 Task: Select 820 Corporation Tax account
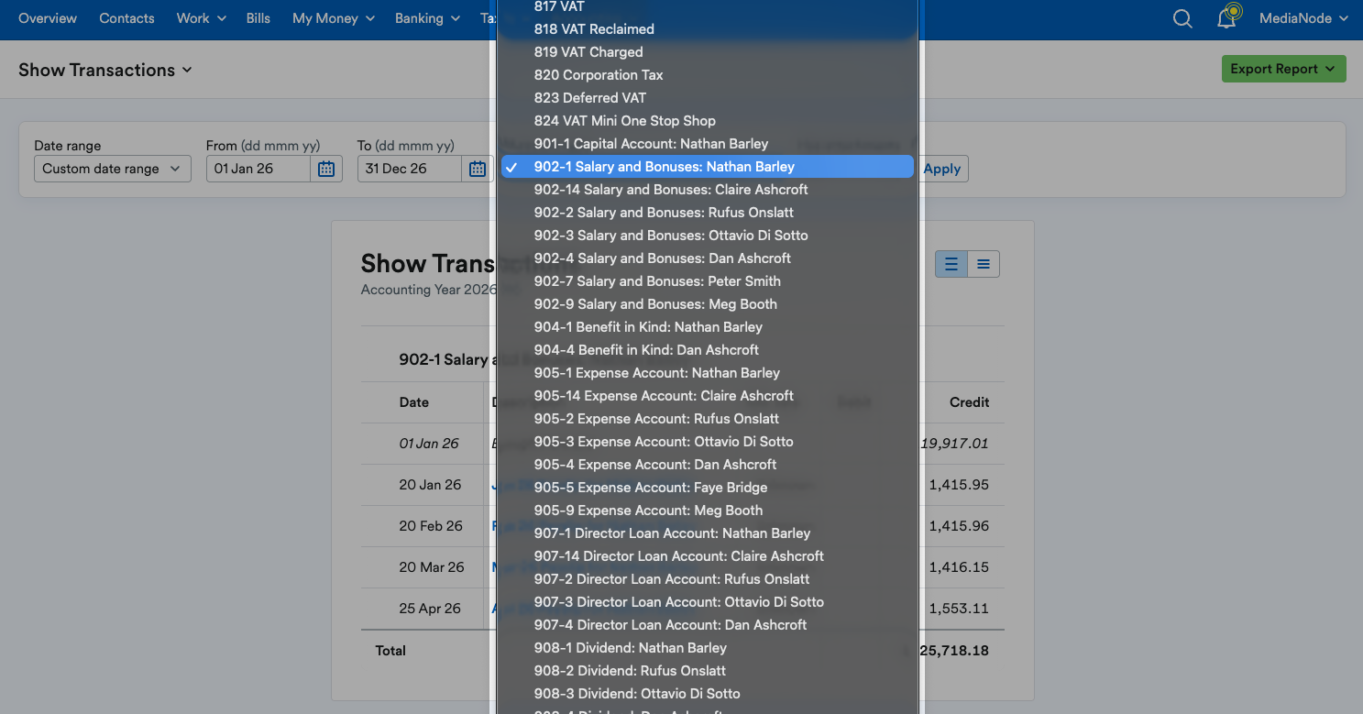pyautogui.click(x=708, y=75)
